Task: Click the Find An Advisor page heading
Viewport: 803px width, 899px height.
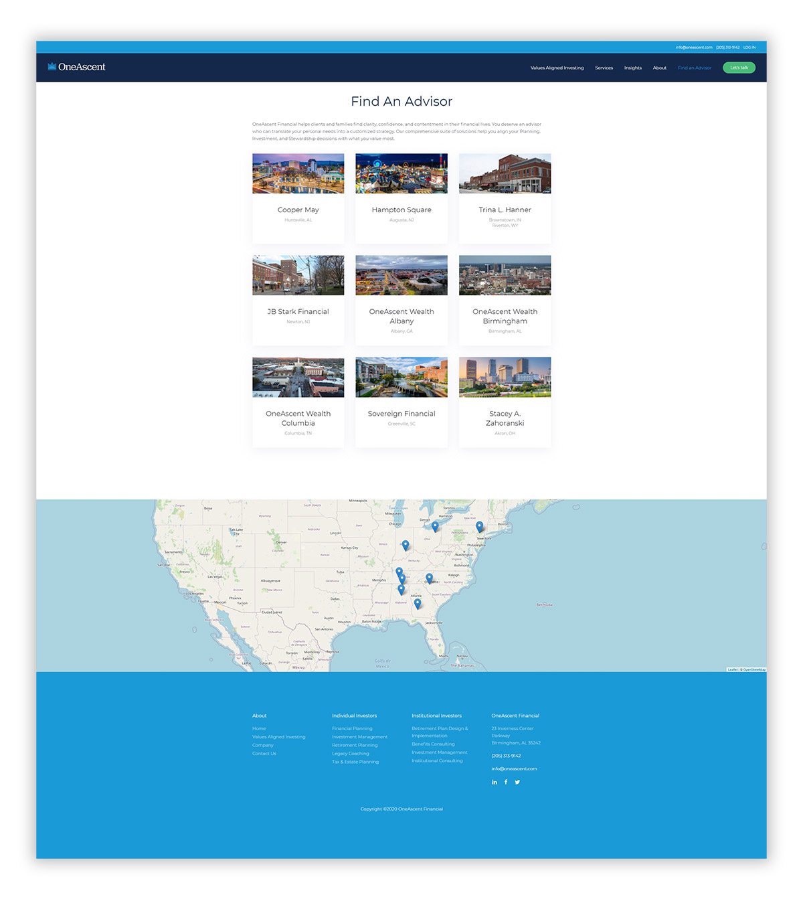Action: [401, 102]
